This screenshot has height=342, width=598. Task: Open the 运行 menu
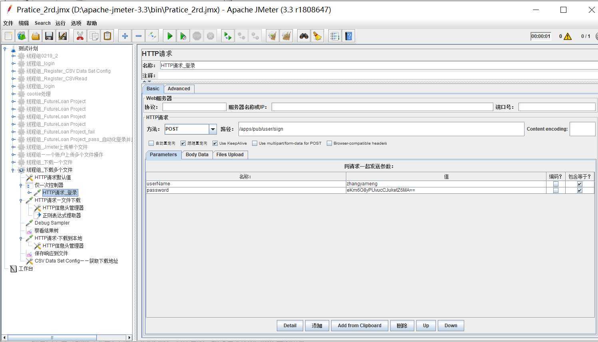tap(60, 23)
